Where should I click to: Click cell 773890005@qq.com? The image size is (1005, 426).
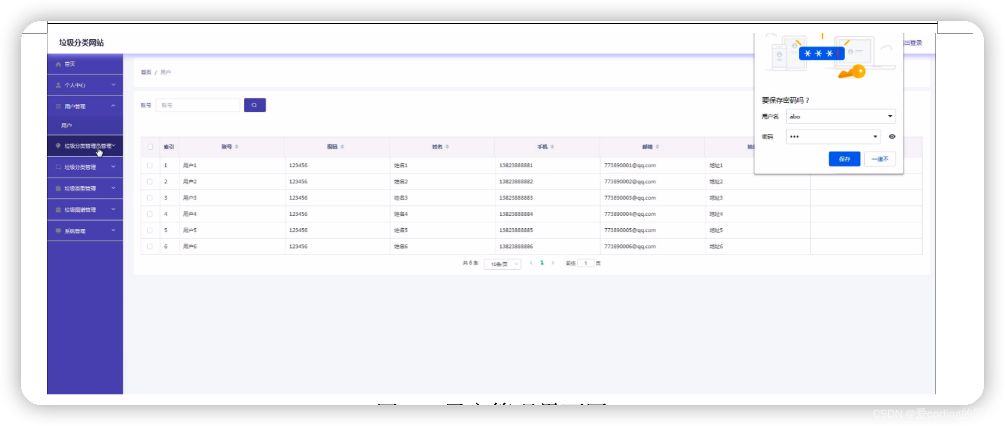(630, 231)
